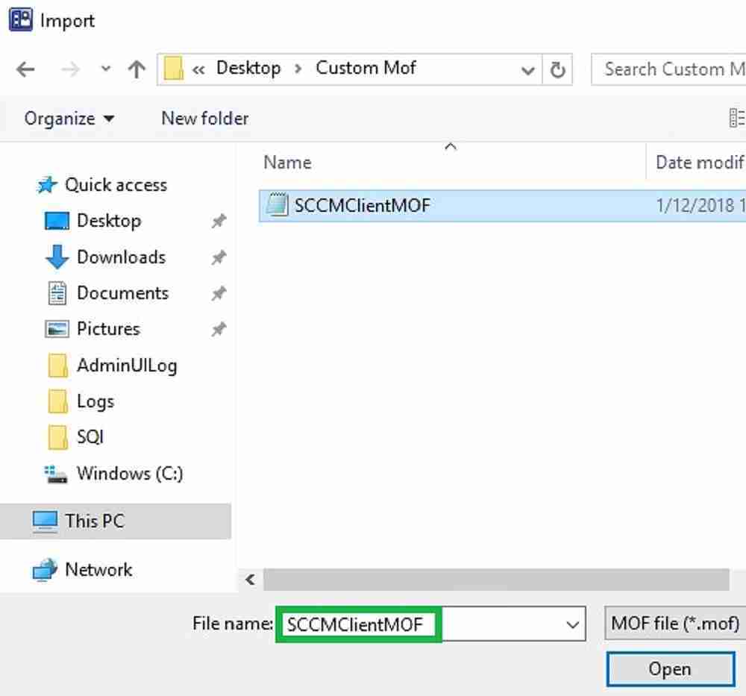Open the Windows (C:) drive
Viewport: 746px width, 696px height.
[x=130, y=474]
